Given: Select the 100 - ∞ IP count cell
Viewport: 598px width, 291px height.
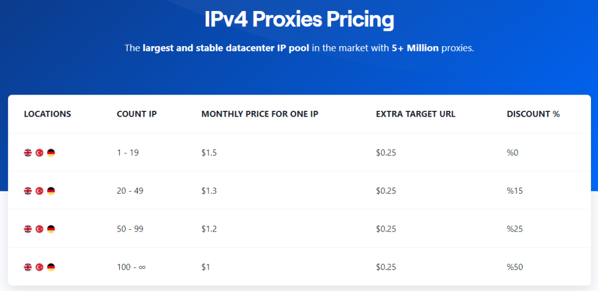Looking at the screenshot, I should coord(131,267).
